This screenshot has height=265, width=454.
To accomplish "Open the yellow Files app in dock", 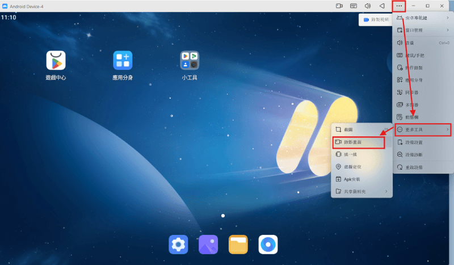I will (x=238, y=245).
